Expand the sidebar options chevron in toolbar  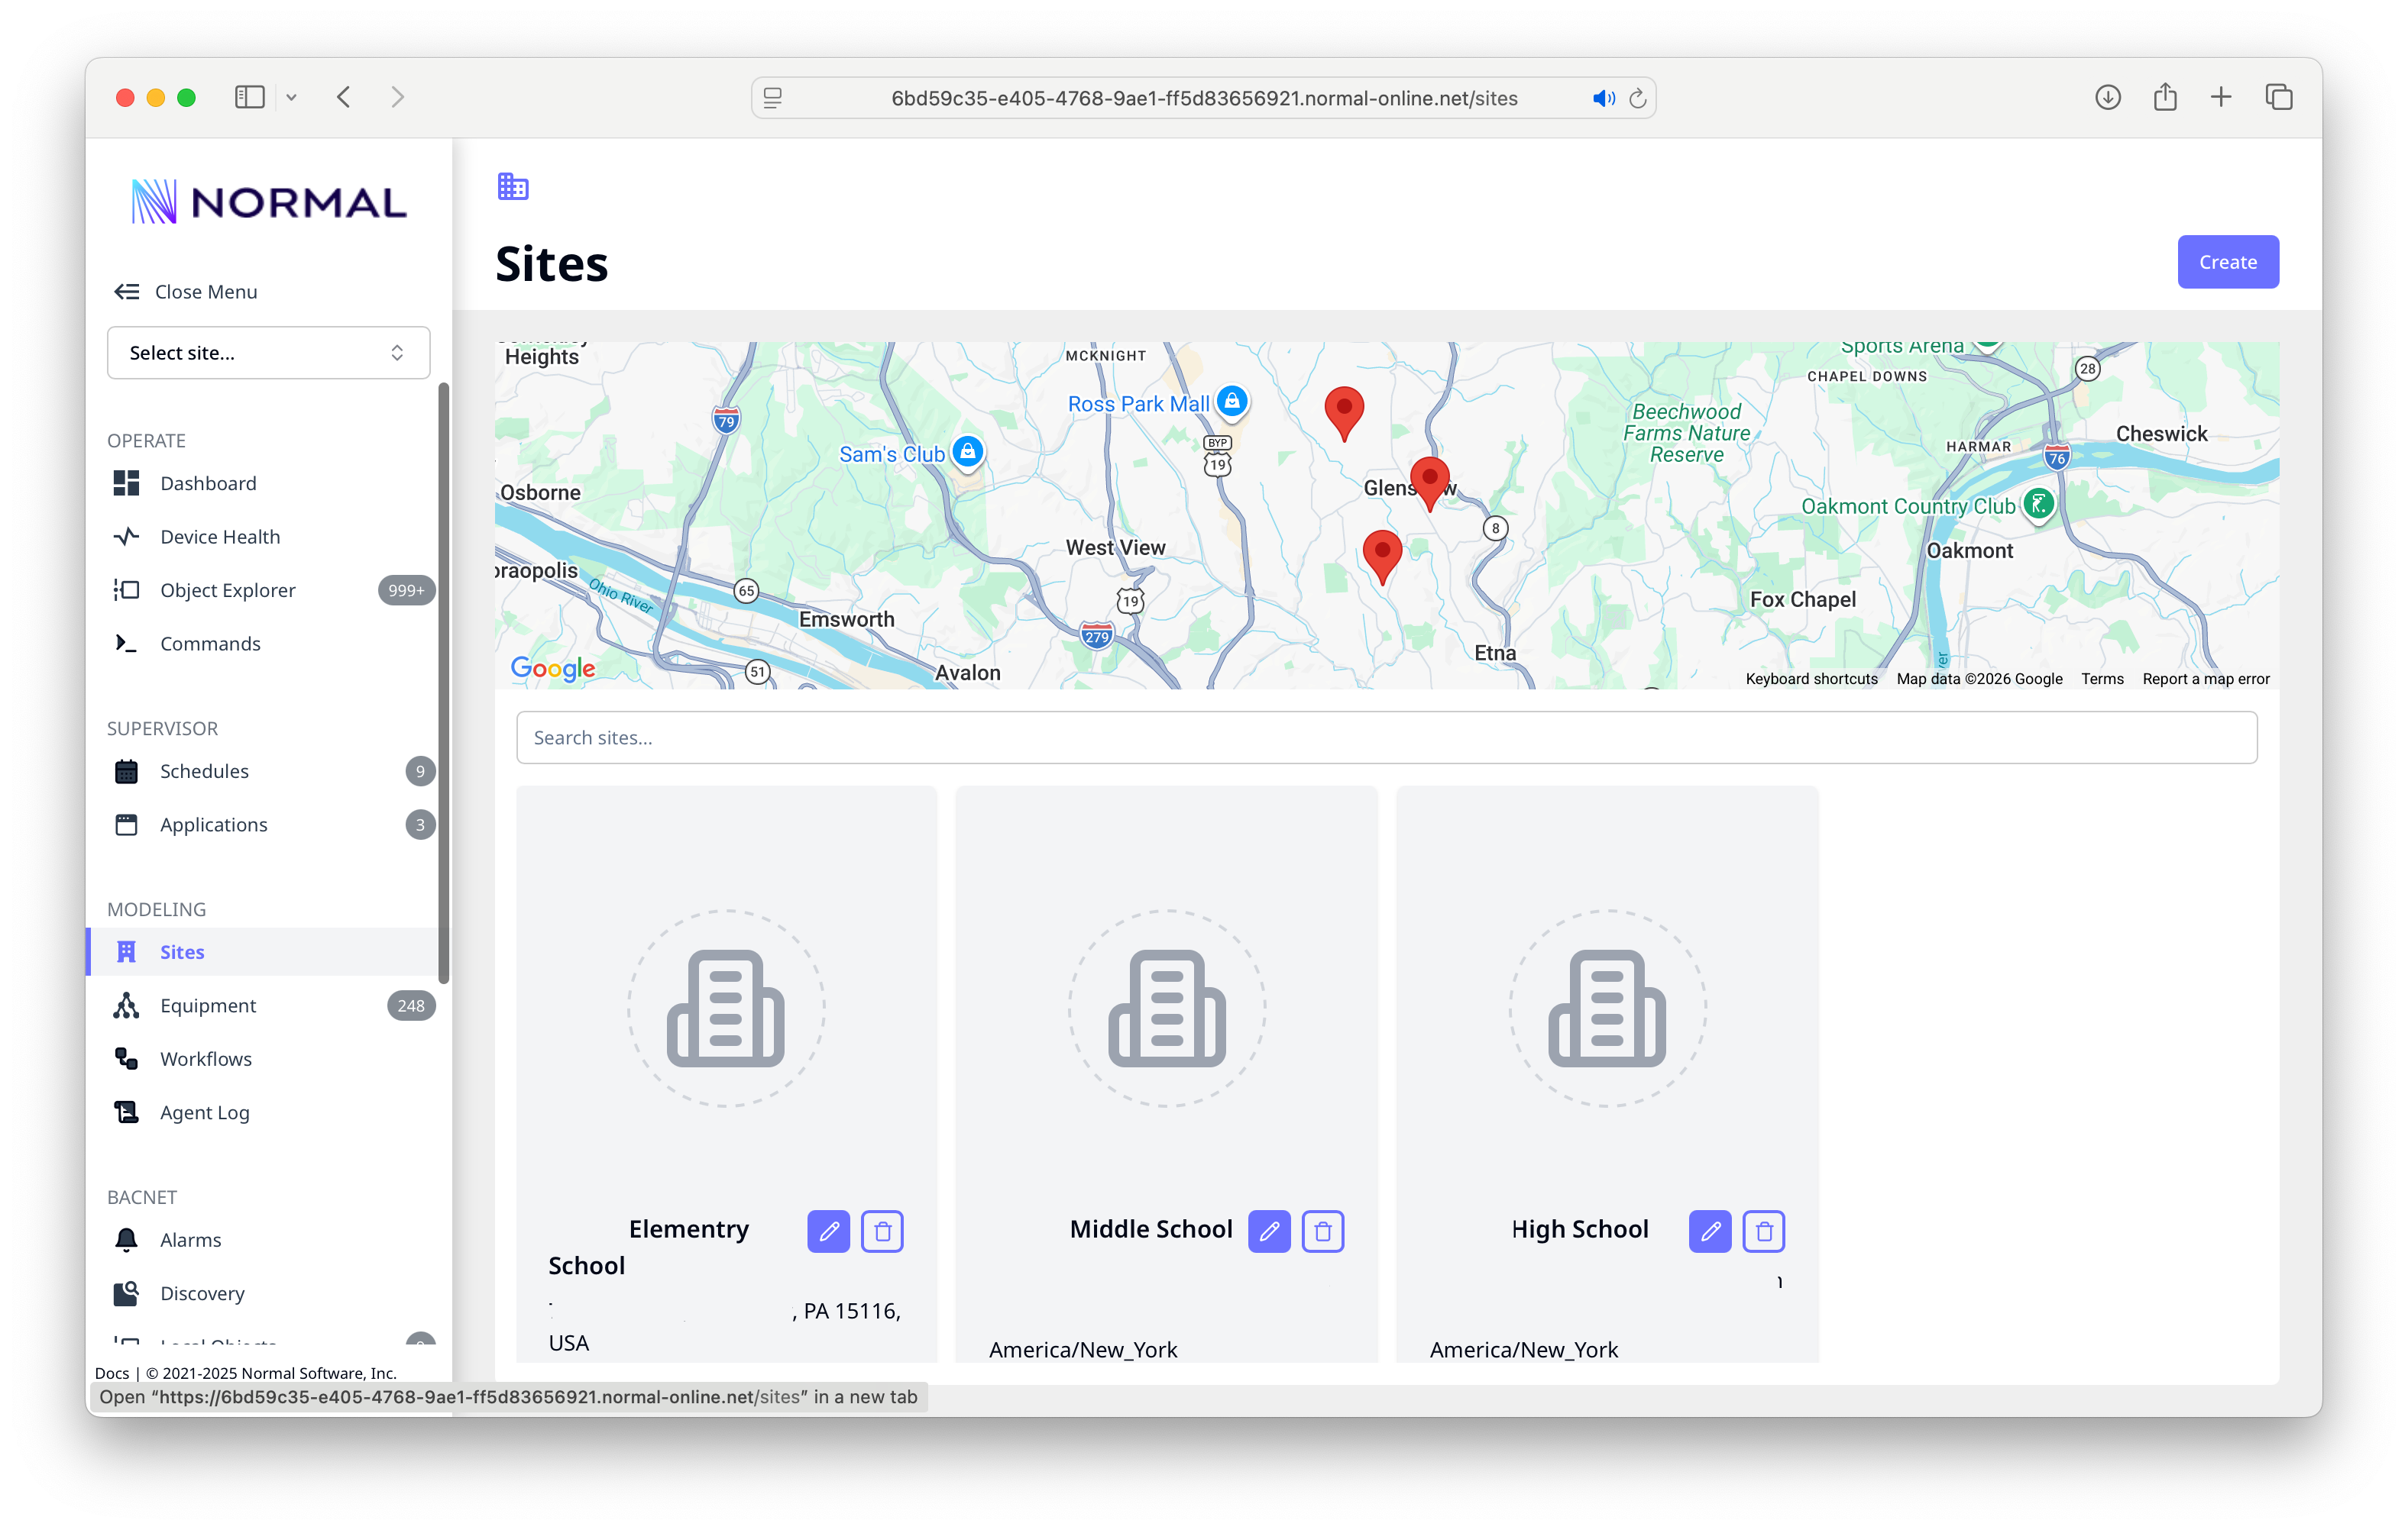[x=292, y=97]
